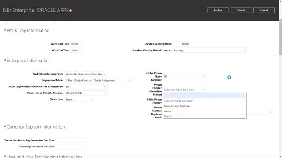Cancel editing the enterprise

(x=264, y=10)
